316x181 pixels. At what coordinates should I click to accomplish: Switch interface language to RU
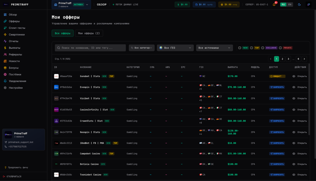[x=283, y=4]
